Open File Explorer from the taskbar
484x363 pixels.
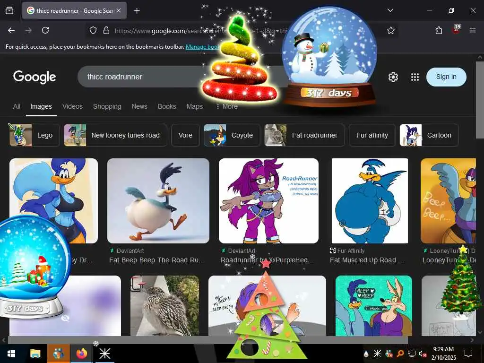tap(35, 354)
